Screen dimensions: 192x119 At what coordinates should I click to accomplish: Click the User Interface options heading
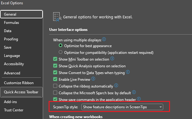tap(68, 30)
